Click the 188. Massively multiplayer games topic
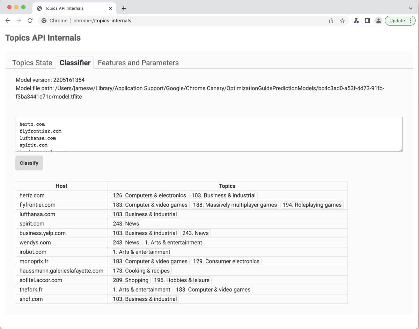419x329 pixels. (235, 205)
